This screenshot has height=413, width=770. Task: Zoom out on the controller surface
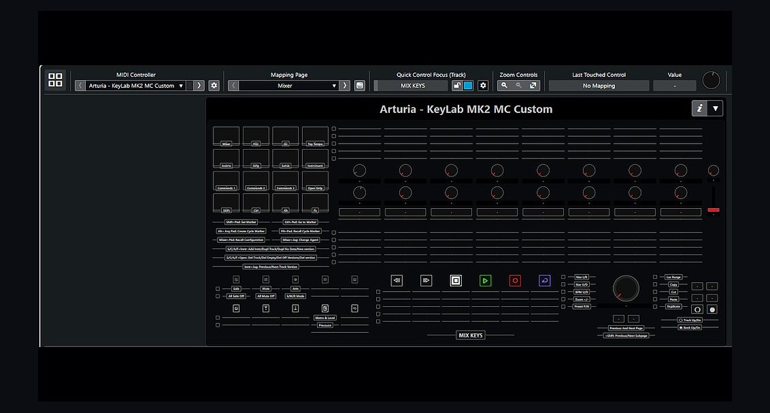(518, 86)
